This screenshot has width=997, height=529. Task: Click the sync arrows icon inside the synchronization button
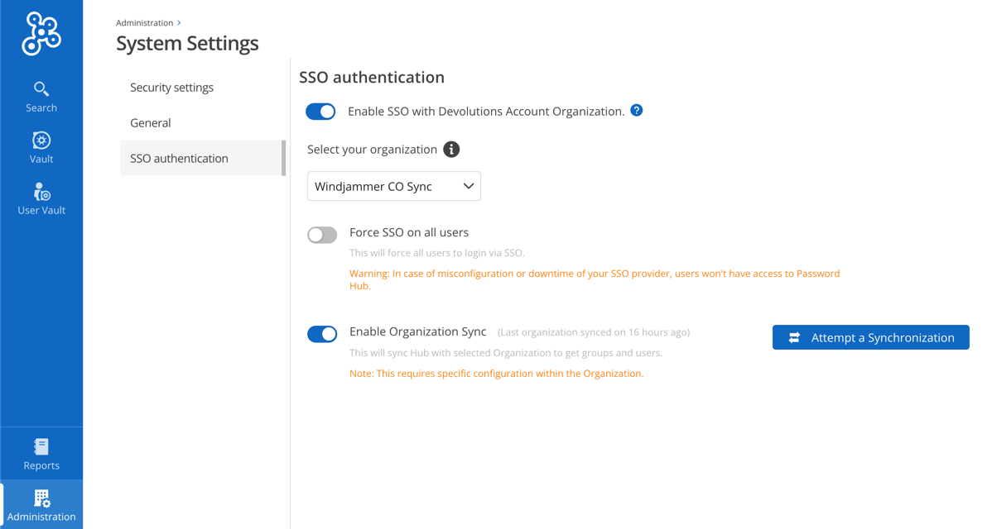794,337
